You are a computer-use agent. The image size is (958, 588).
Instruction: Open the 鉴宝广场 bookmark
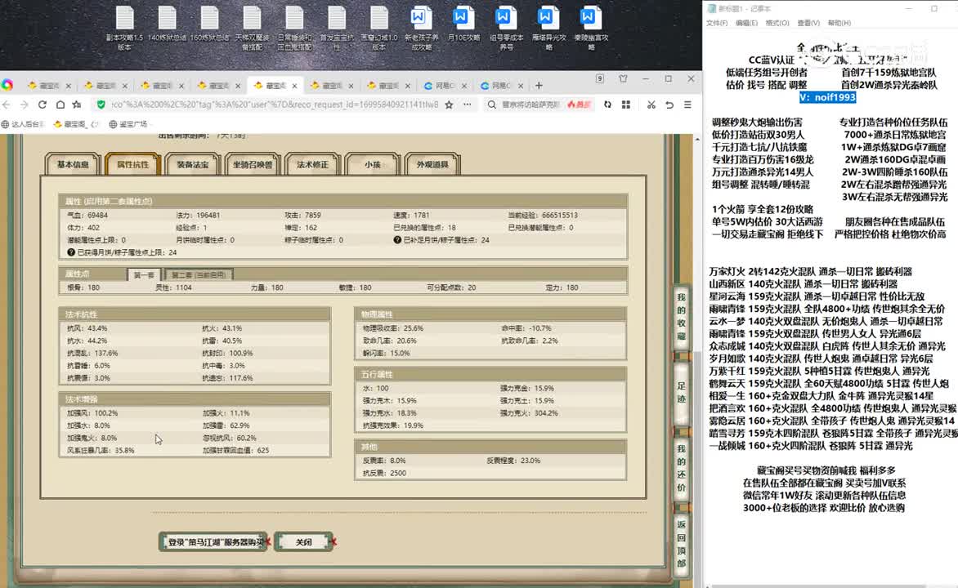pyautogui.click(x=129, y=124)
